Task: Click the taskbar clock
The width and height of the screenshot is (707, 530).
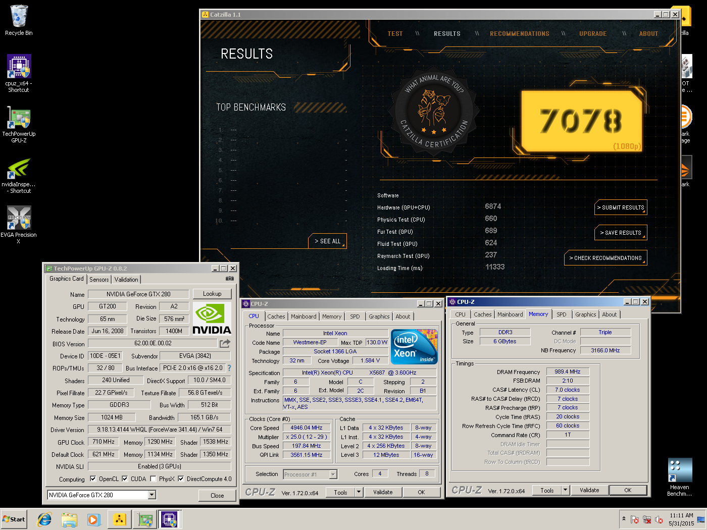Action: (681, 519)
